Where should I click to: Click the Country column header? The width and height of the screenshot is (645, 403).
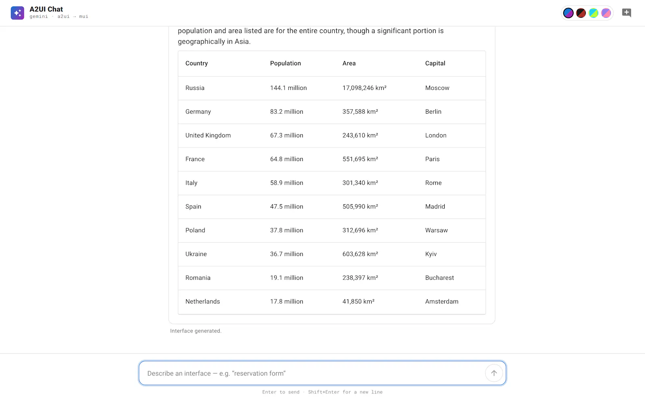click(196, 63)
